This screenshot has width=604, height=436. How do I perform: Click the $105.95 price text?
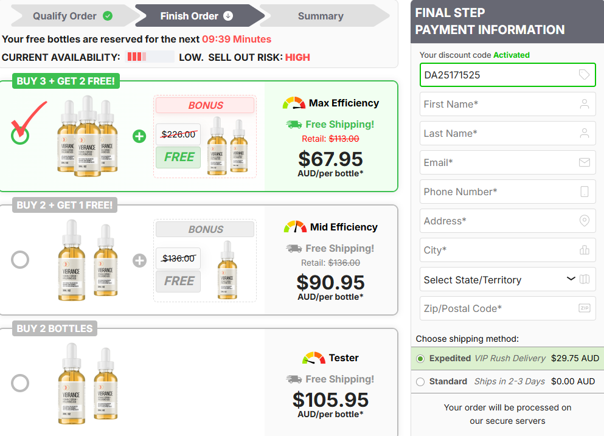coord(330,400)
